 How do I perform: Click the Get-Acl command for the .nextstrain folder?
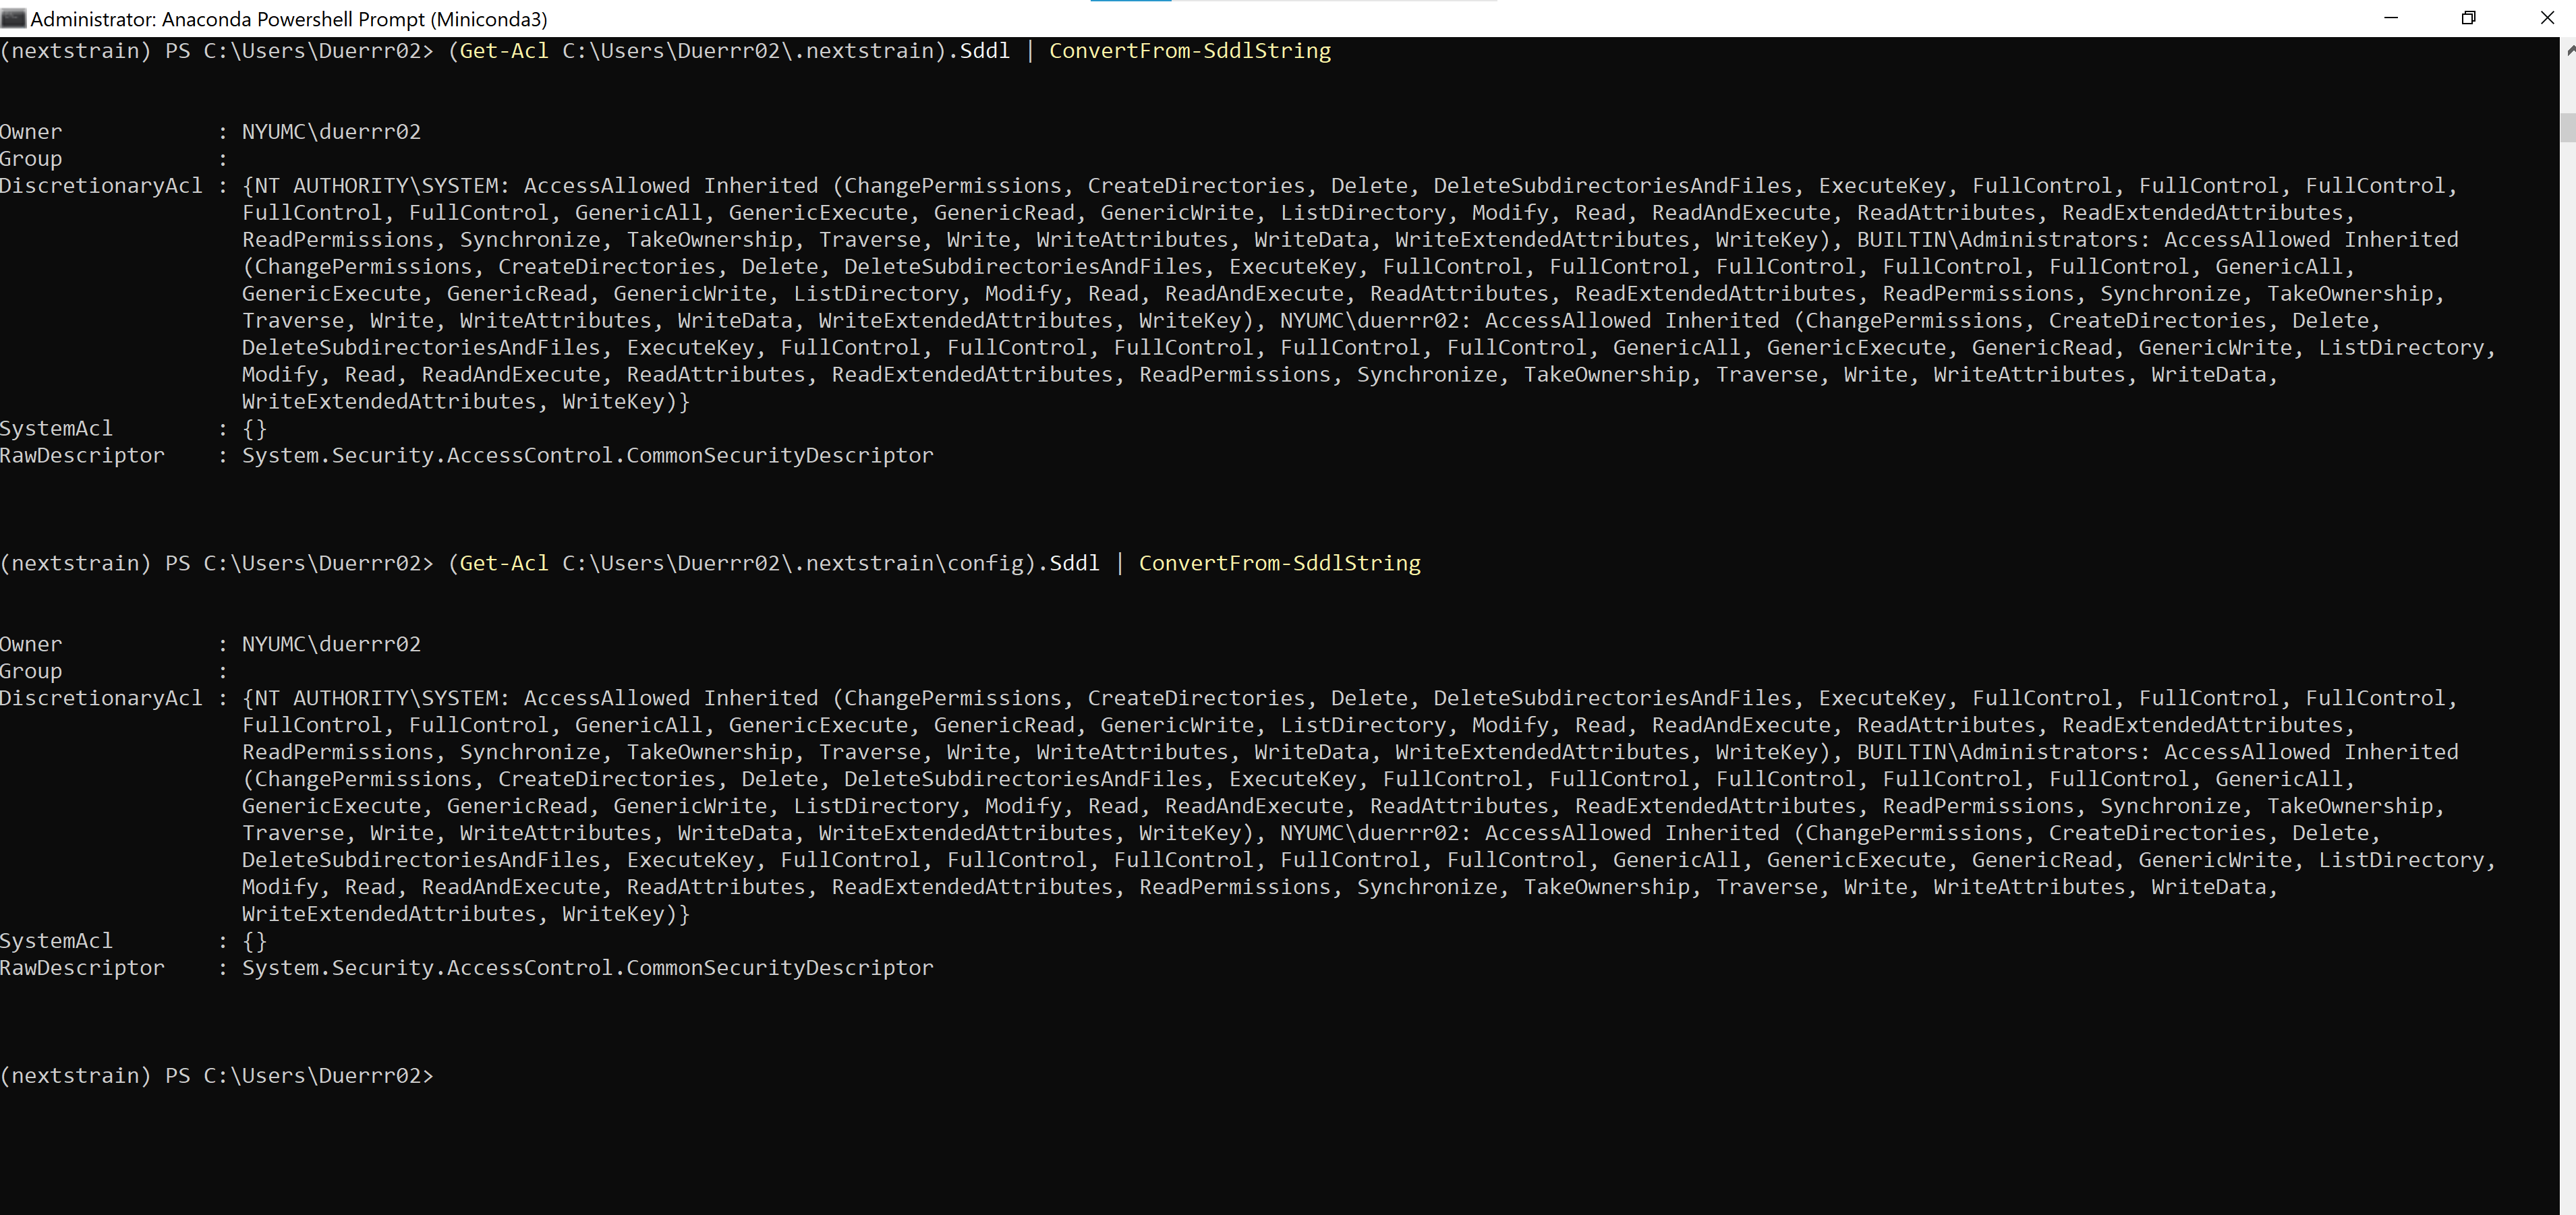pos(729,51)
